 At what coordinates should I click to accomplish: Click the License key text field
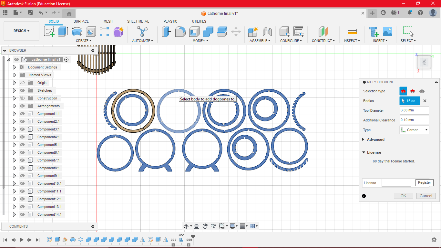click(396, 183)
